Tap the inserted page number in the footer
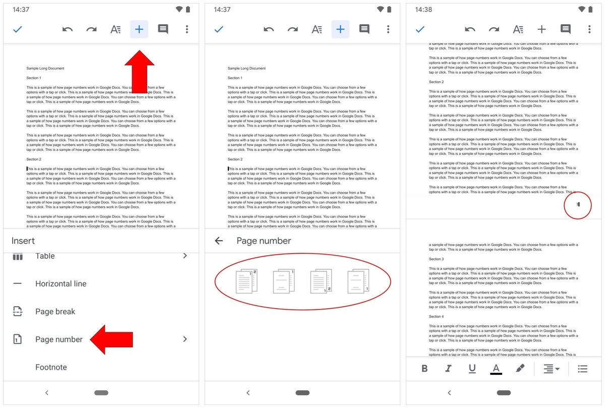Image resolution: width=605 pixels, height=408 pixels. tap(578, 204)
